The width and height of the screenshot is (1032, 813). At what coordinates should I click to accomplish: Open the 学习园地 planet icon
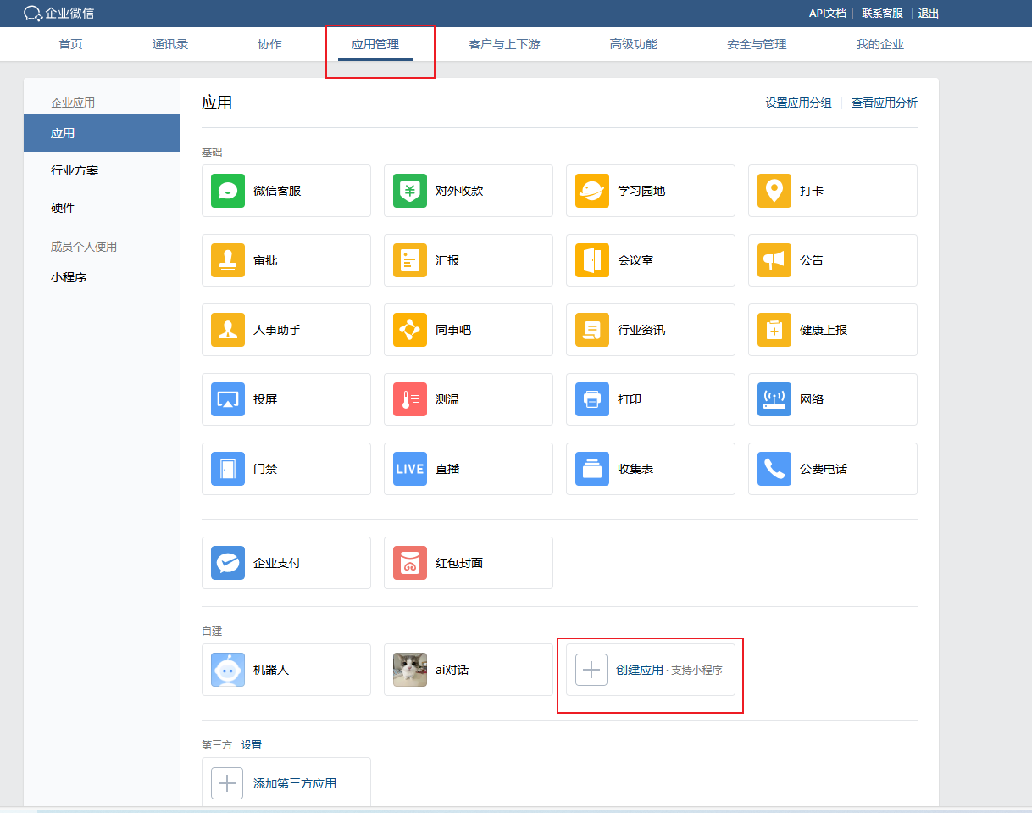pyautogui.click(x=592, y=191)
